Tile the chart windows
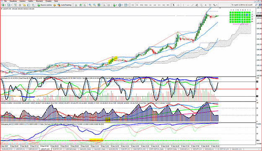Viewport: 262px width, 151px height. (x=99, y=5)
